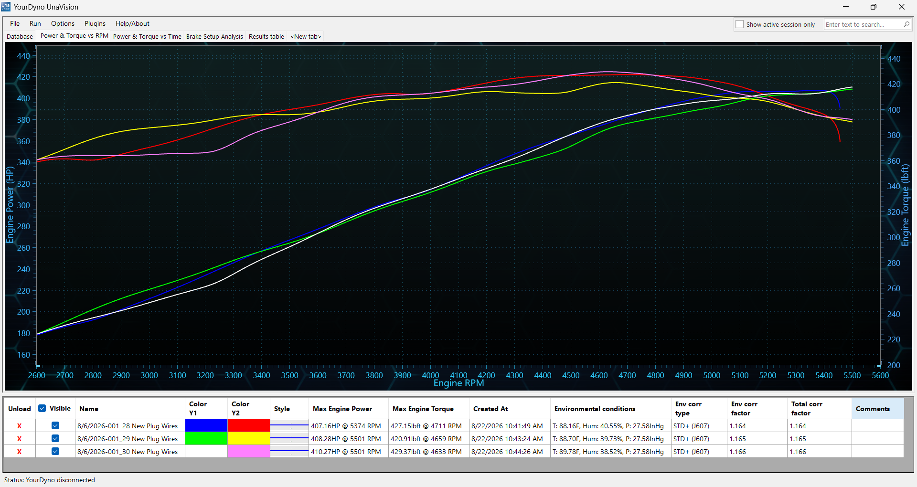The image size is (917, 487).
Task: Open the Options menu
Action: (x=63, y=23)
